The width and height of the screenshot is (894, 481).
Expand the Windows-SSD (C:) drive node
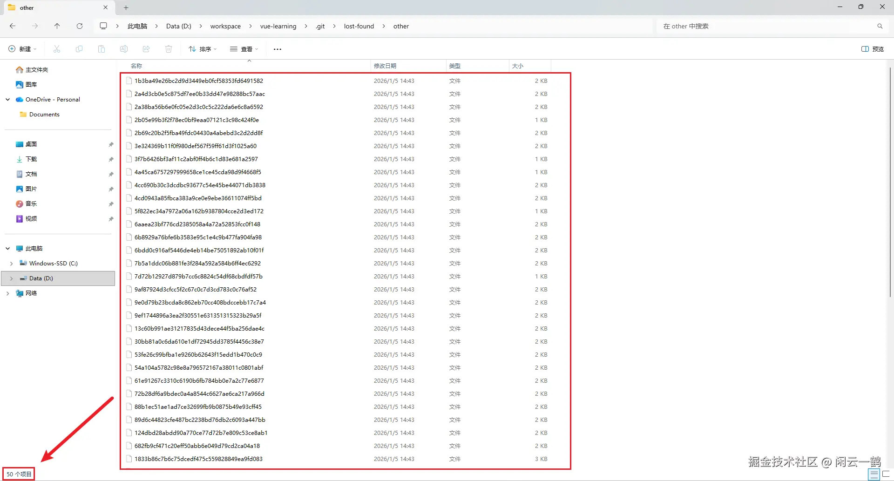tap(12, 264)
